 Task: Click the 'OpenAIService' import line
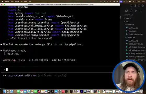pos(44,22)
